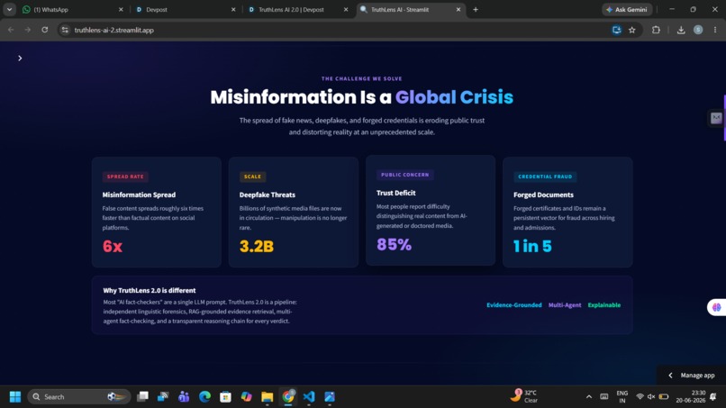Open the tab search dropdown arrow
The height and width of the screenshot is (408, 726).
pos(9,9)
